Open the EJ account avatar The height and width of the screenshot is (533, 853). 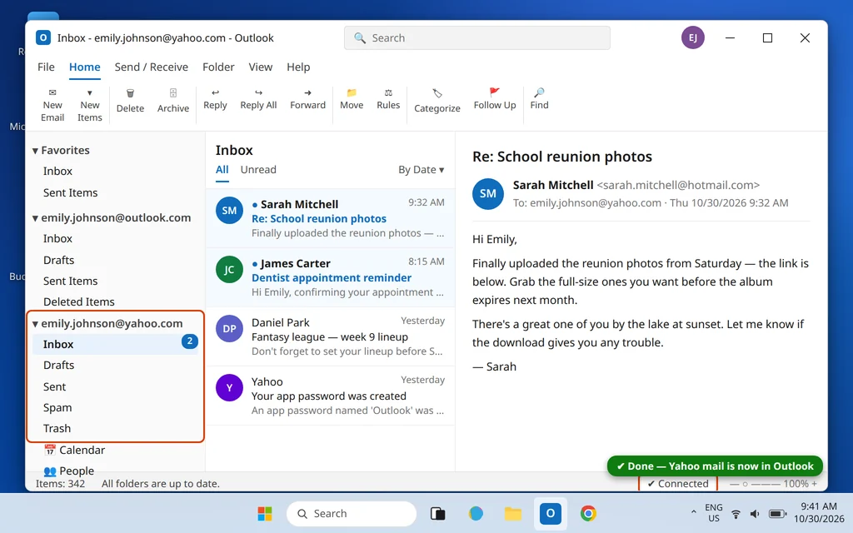click(x=692, y=37)
